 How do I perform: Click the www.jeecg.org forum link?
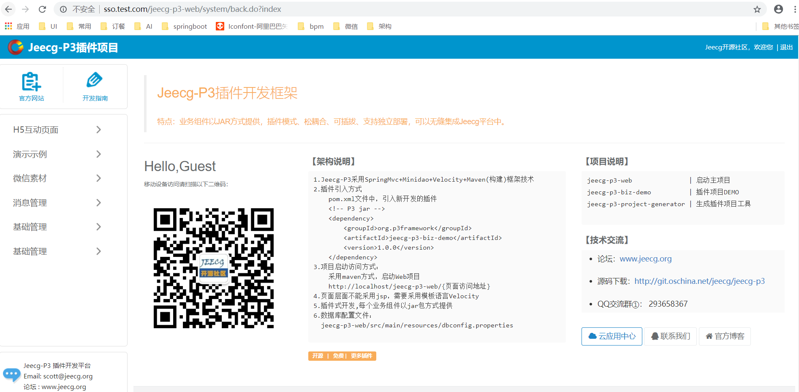point(645,259)
